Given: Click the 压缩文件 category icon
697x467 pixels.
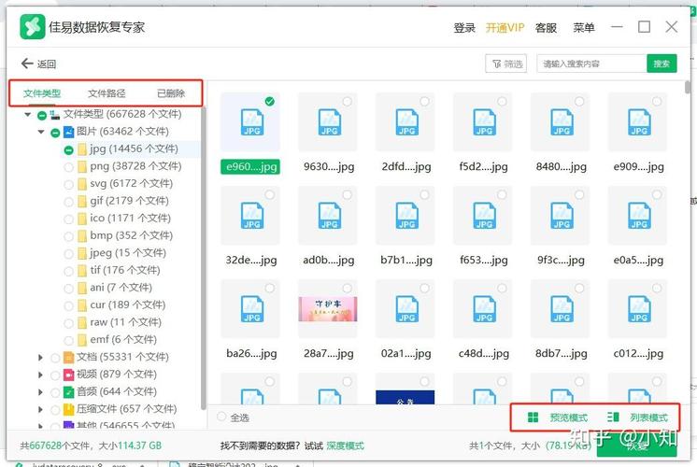Looking at the screenshot, I should (x=68, y=409).
